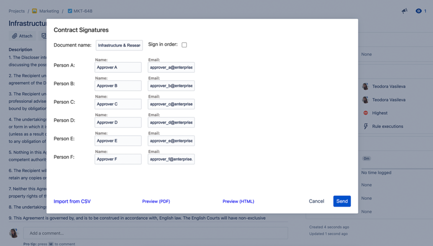Click the 0m time tracking badge
This screenshot has width=433, height=246.
click(366, 159)
